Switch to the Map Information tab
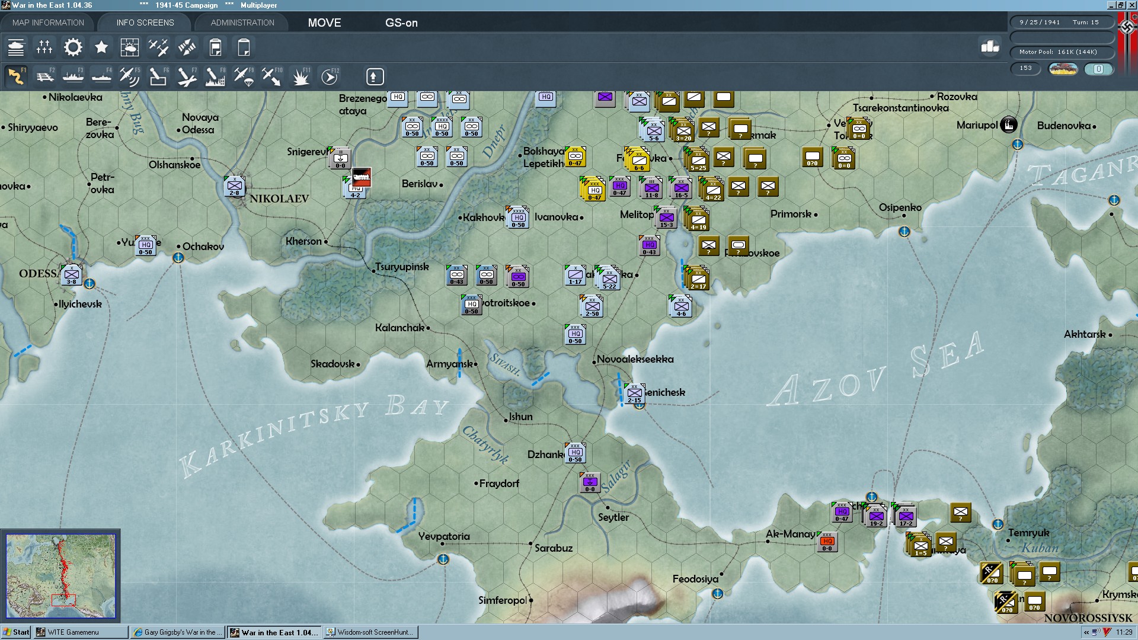The image size is (1138, 640). pos(48,23)
